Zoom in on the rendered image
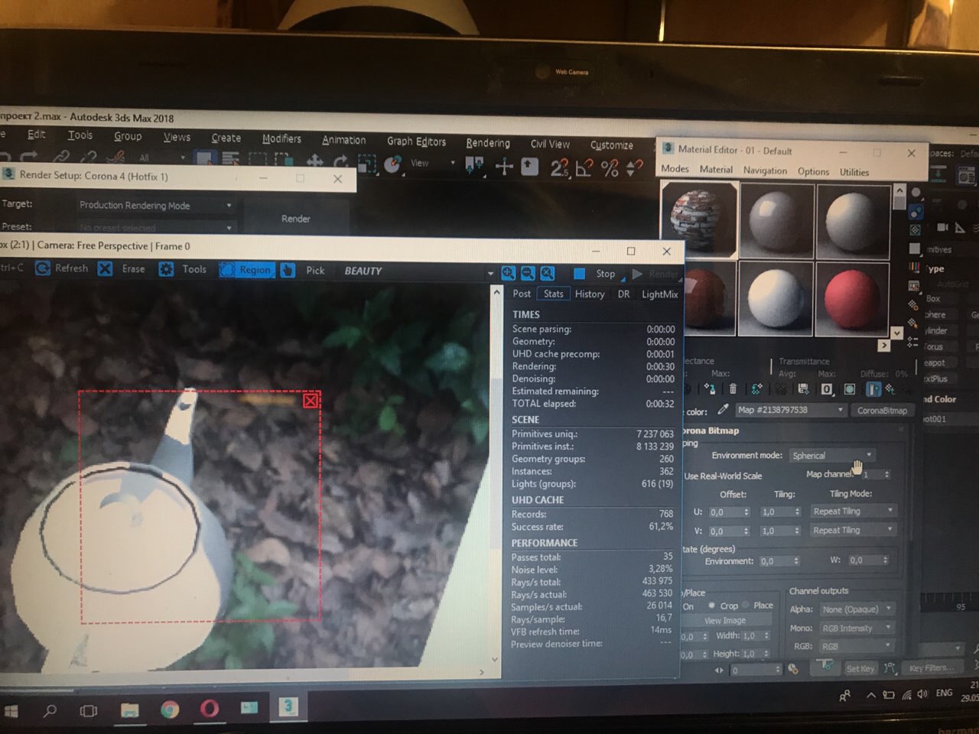This screenshot has height=734, width=979. pyautogui.click(x=509, y=273)
